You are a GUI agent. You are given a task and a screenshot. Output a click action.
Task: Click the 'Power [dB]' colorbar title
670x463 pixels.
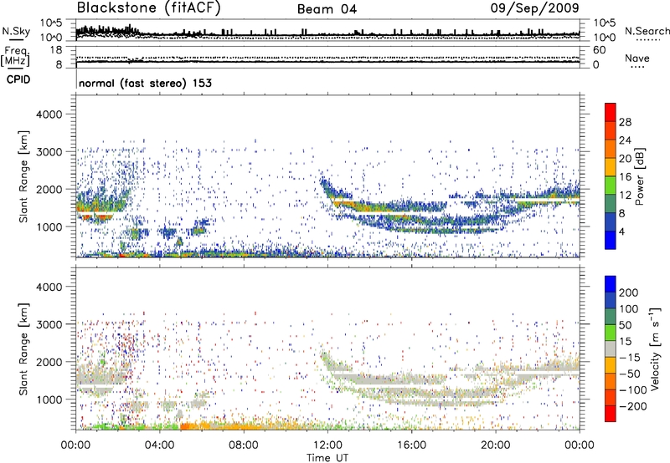[x=639, y=176]
